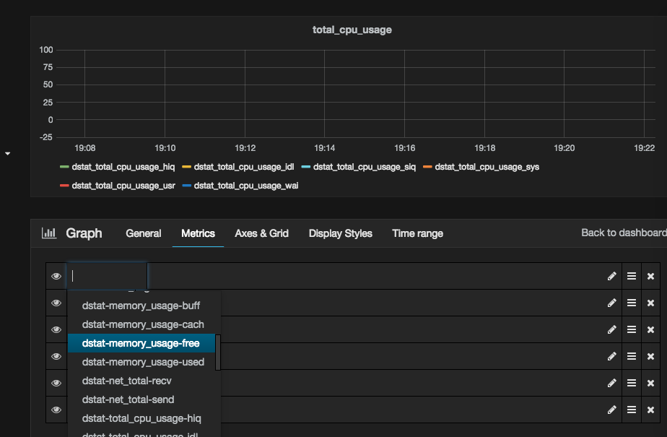Image resolution: width=667 pixels, height=437 pixels.
Task: Click the bar-chart icon beside the Graph label
Action: point(48,233)
